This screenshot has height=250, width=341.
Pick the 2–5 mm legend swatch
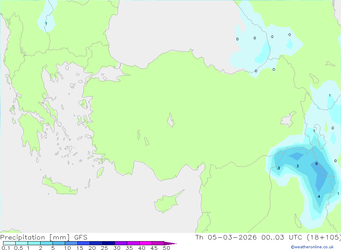point(46,243)
